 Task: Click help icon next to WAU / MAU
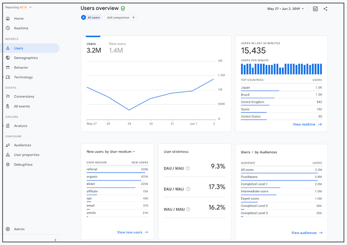[188, 209]
